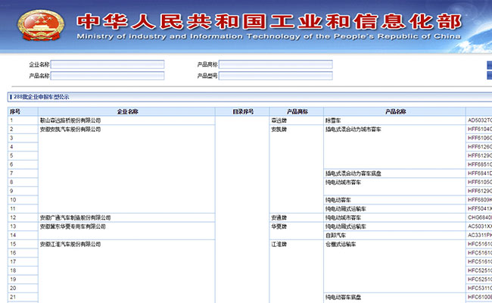Click the national emblem logo
This screenshot has height=303, width=492.
tap(41, 25)
